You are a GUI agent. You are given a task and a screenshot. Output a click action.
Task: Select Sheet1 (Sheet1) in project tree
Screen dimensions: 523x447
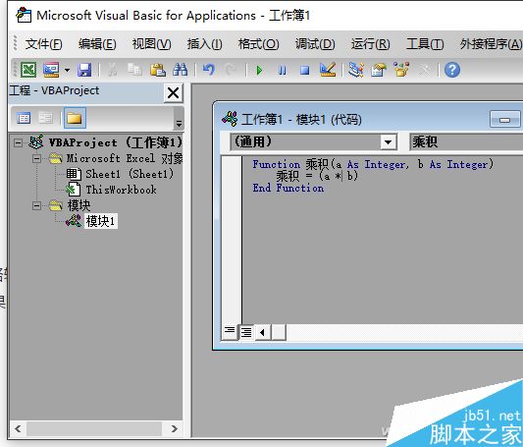130,174
